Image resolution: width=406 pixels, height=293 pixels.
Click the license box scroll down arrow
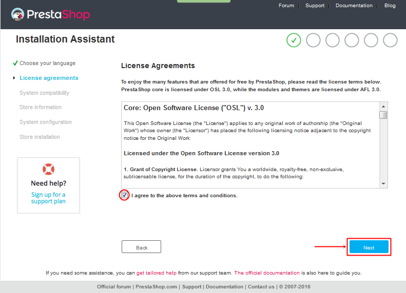(x=383, y=184)
